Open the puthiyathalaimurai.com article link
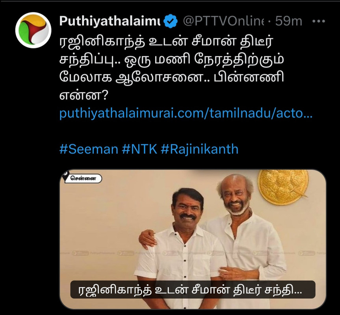This screenshot has height=315, width=340. tap(186, 113)
